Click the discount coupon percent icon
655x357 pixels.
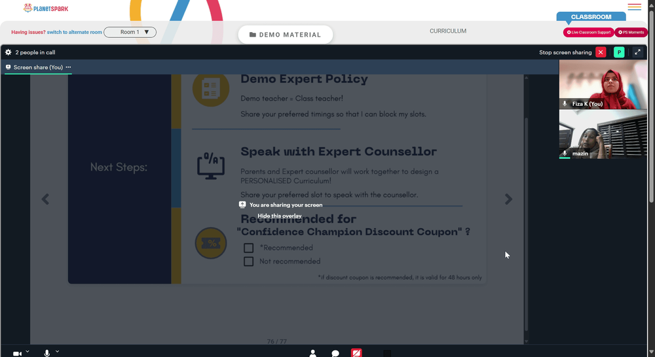point(211,243)
